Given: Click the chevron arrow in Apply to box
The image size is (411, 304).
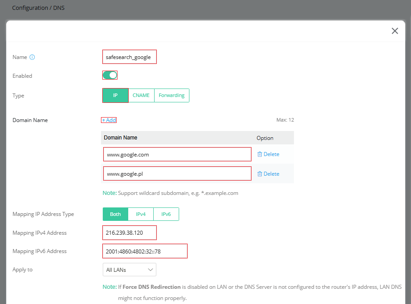Looking at the screenshot, I should click(x=151, y=270).
